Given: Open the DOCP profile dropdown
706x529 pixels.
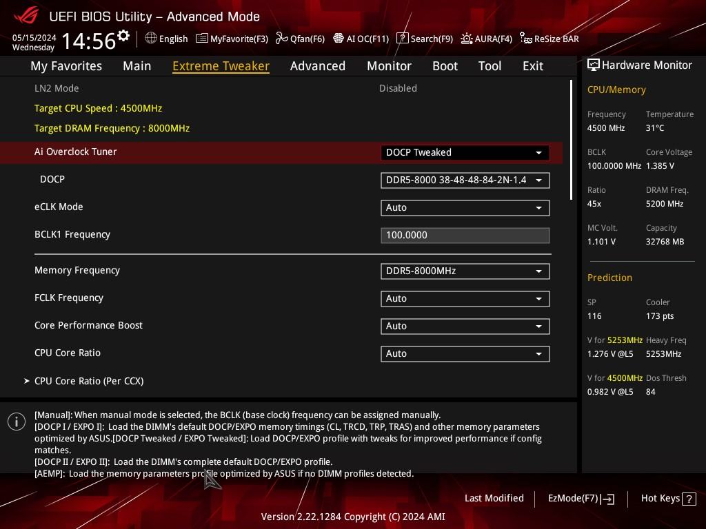Looking at the screenshot, I should point(465,180).
